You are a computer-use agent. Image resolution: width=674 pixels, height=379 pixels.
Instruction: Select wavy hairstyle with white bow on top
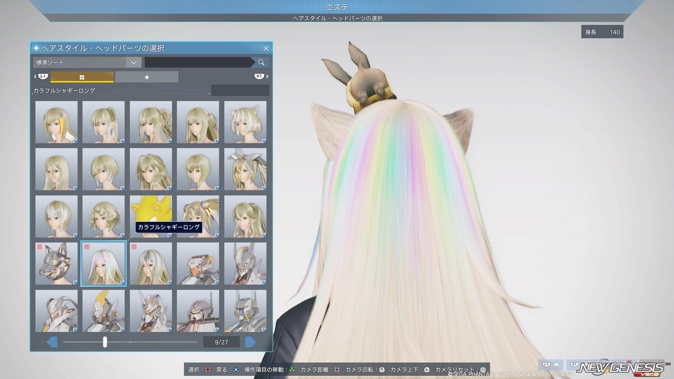tap(151, 170)
